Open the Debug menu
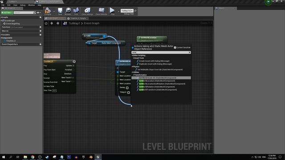This screenshot has width=285, height=160. tap(23, 5)
